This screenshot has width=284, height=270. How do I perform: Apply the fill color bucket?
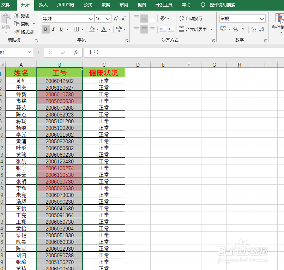click(92, 29)
